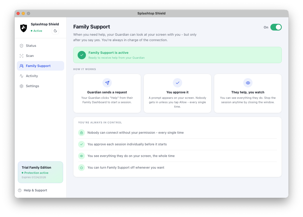Click the eye icon above They help, you watch
The width and height of the screenshot is (303, 217).
click(x=248, y=83)
